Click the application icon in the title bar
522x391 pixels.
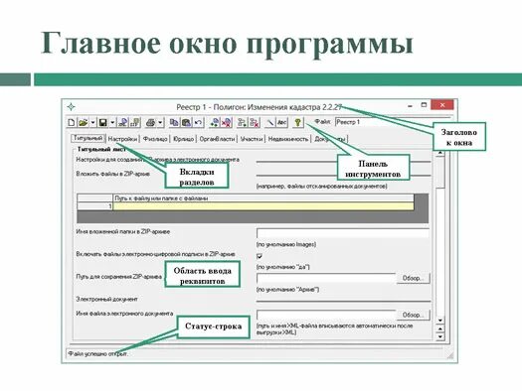[x=72, y=107]
